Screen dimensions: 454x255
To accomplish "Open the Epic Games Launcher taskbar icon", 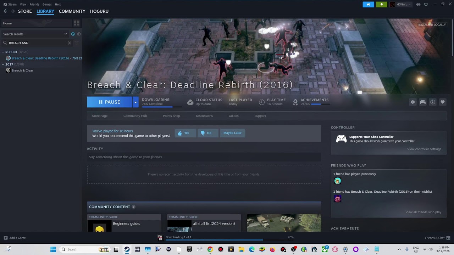I will coord(189,249).
